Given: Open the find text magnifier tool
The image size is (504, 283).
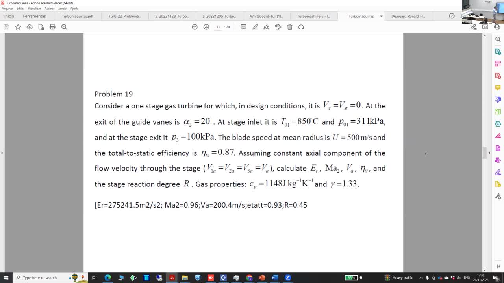Looking at the screenshot, I should point(64,27).
